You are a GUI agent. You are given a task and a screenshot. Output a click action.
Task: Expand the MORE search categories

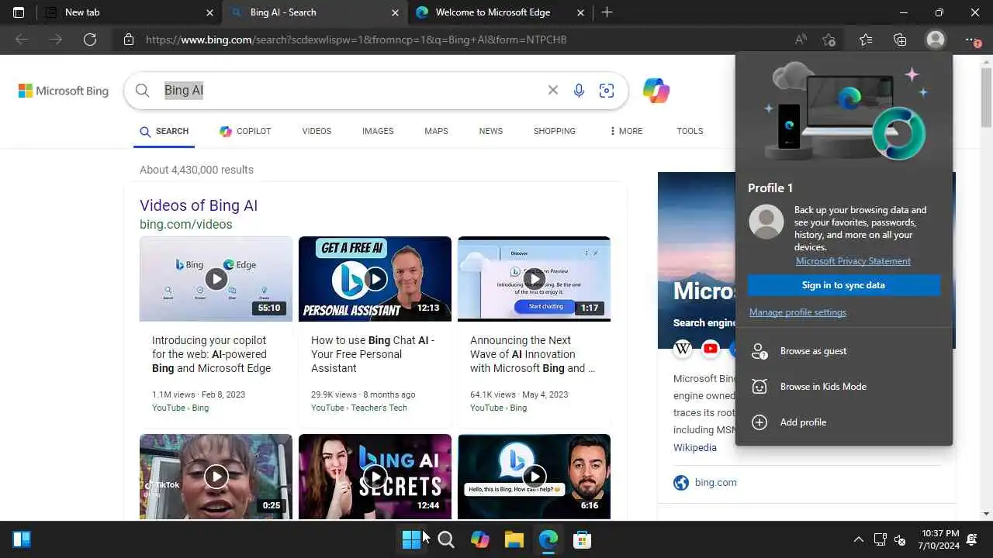(626, 131)
